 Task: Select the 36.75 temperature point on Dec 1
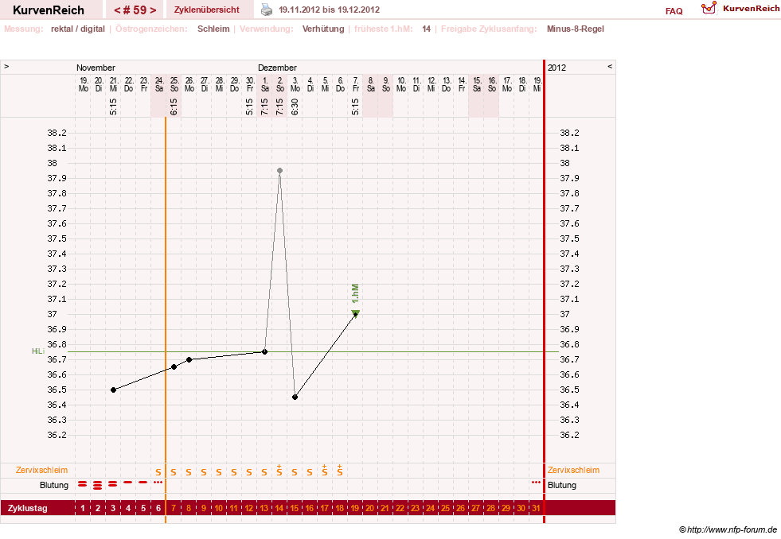[264, 351]
